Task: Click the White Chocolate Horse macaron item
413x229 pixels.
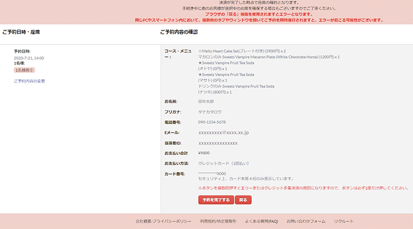Action: [269, 57]
